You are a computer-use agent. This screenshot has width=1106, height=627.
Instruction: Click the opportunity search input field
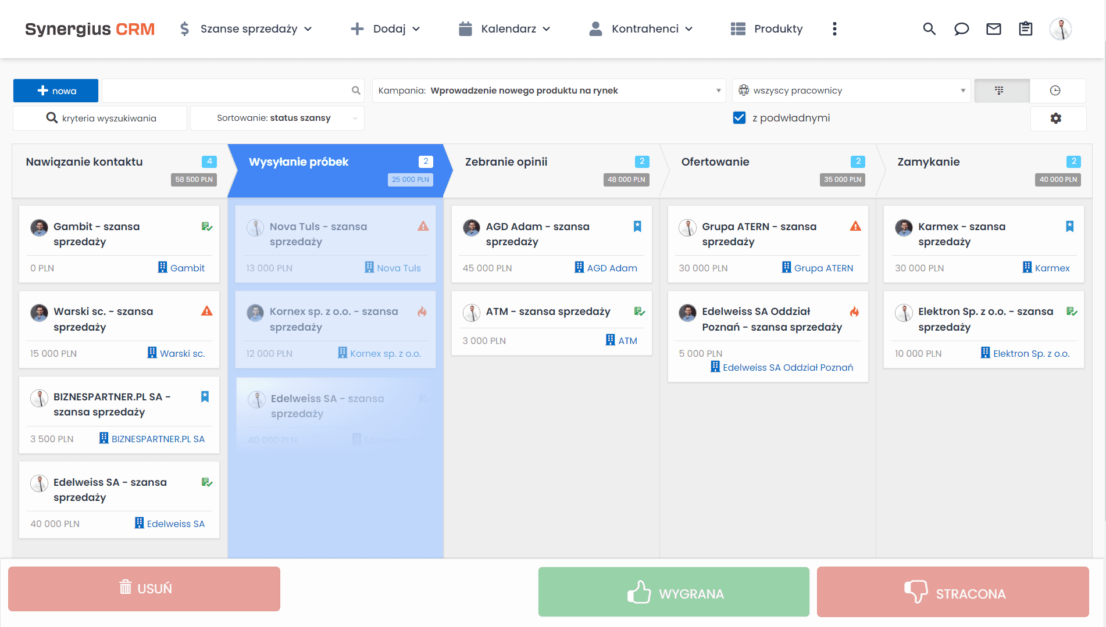(227, 91)
